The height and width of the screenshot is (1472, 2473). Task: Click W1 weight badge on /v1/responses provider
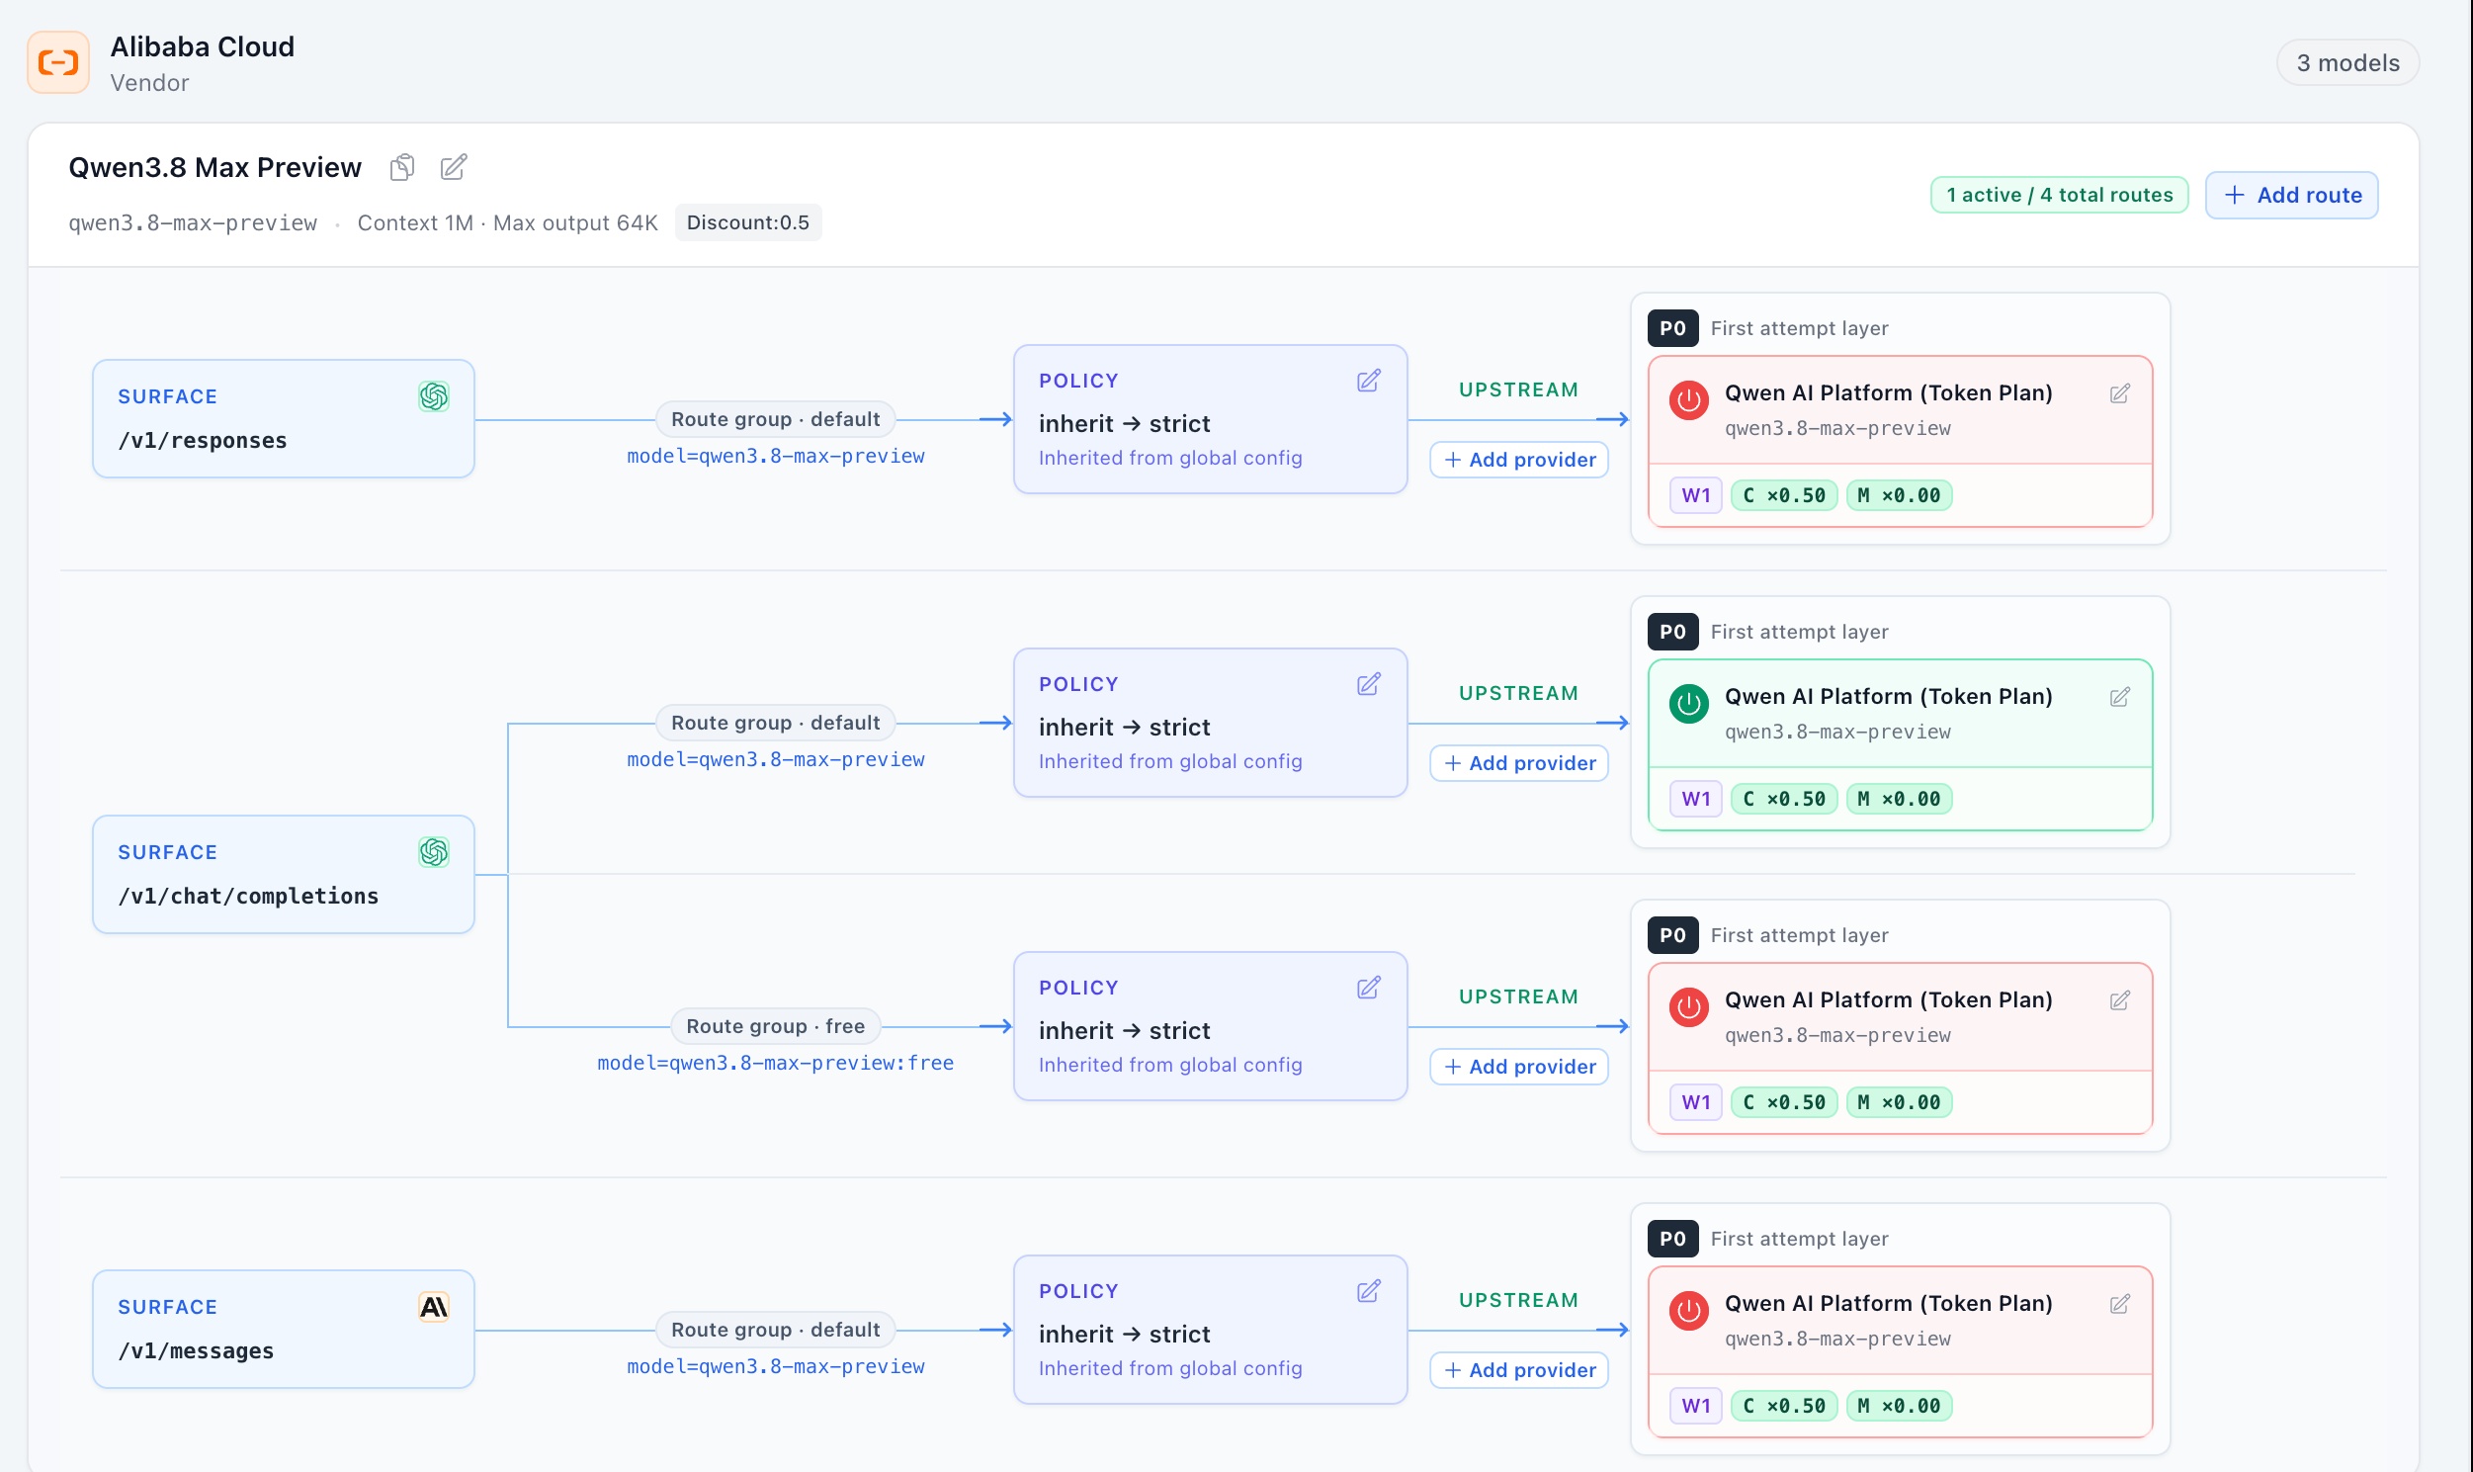[x=1695, y=496]
